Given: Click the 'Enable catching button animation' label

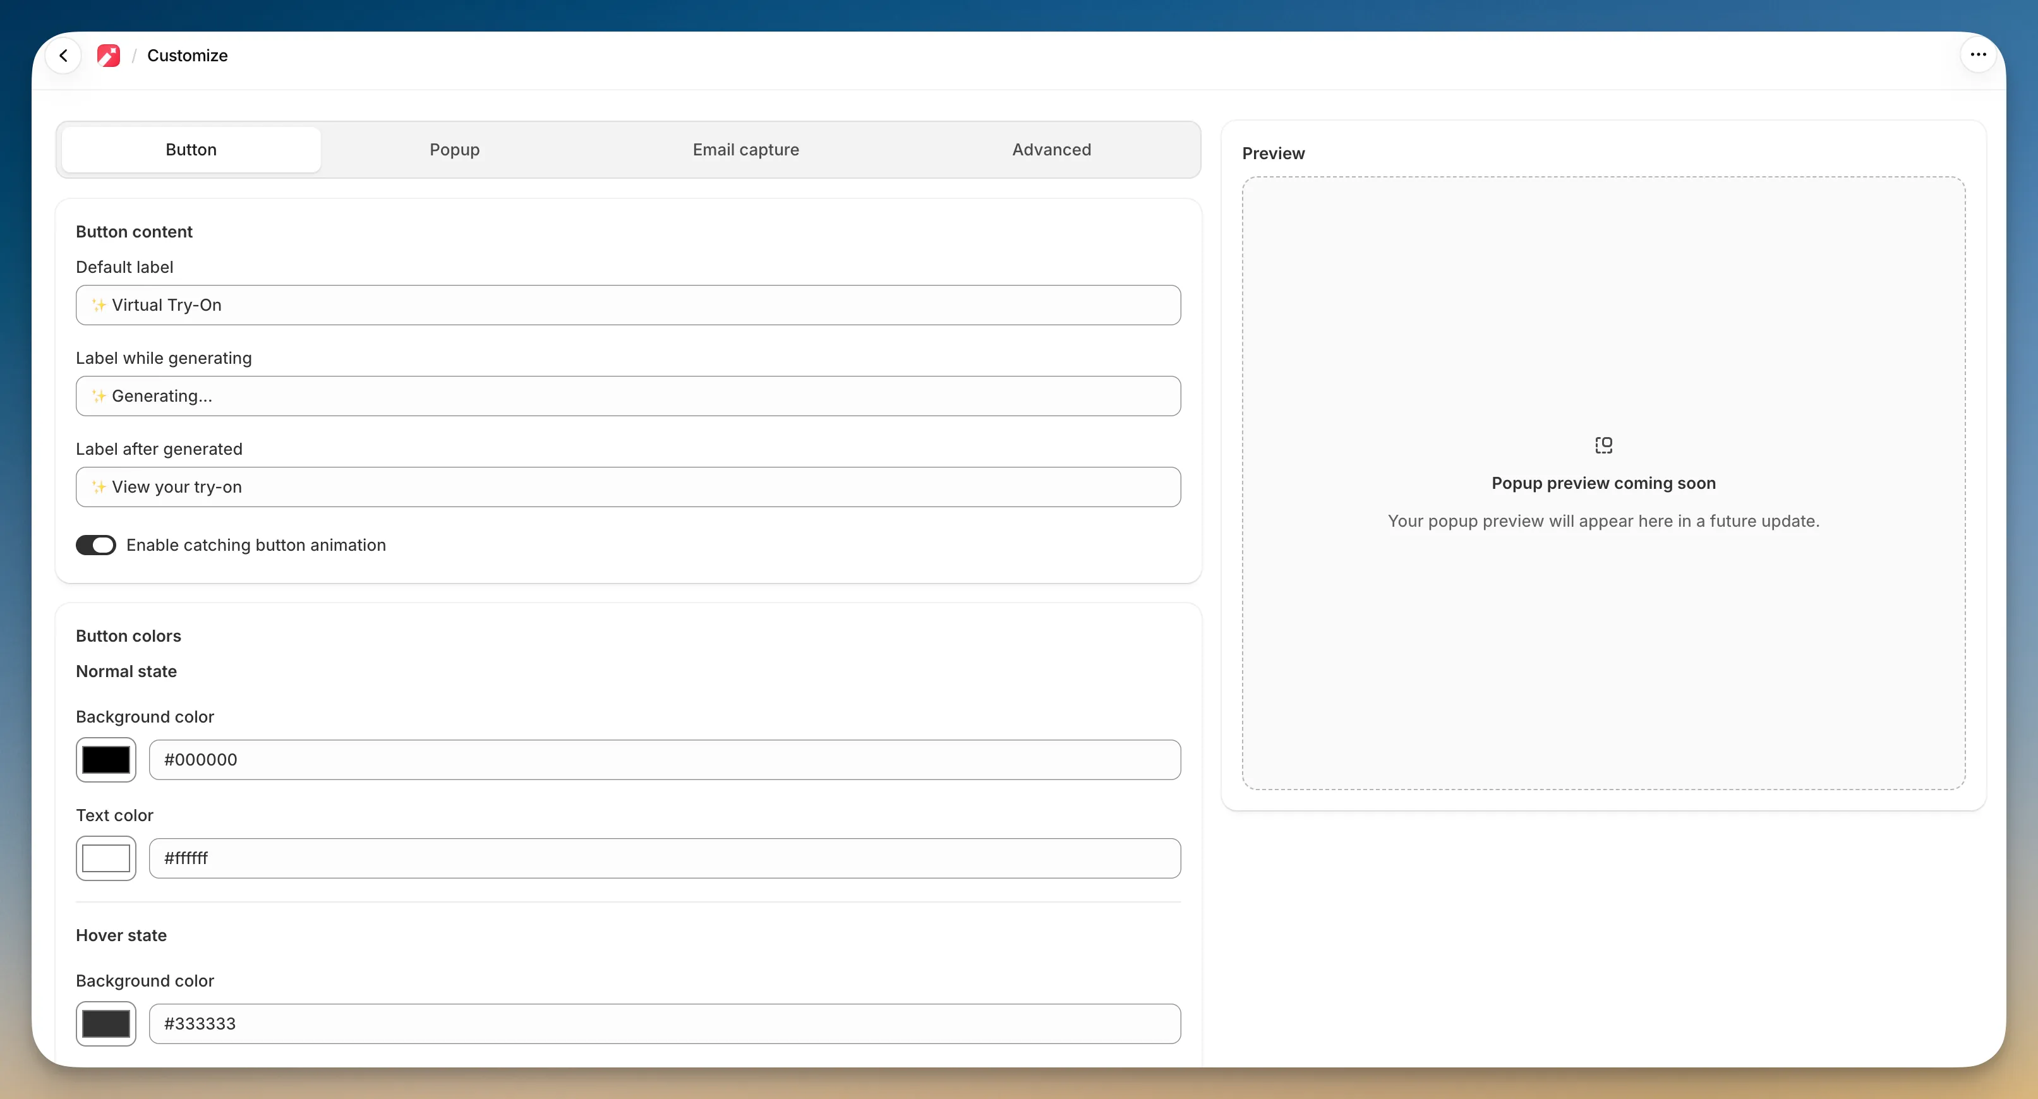Looking at the screenshot, I should pyautogui.click(x=256, y=545).
